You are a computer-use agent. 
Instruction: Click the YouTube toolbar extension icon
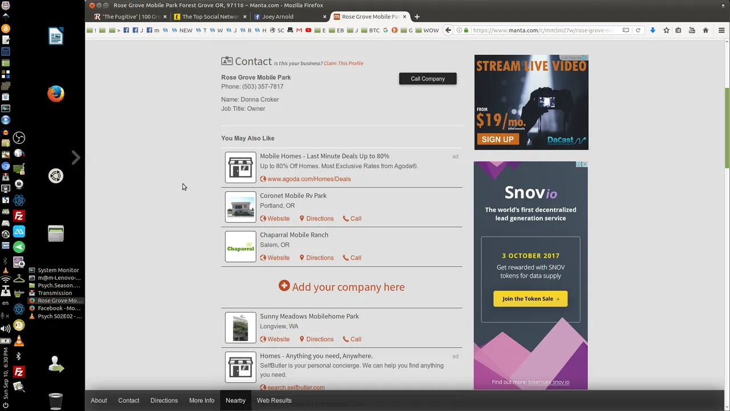coord(692,30)
